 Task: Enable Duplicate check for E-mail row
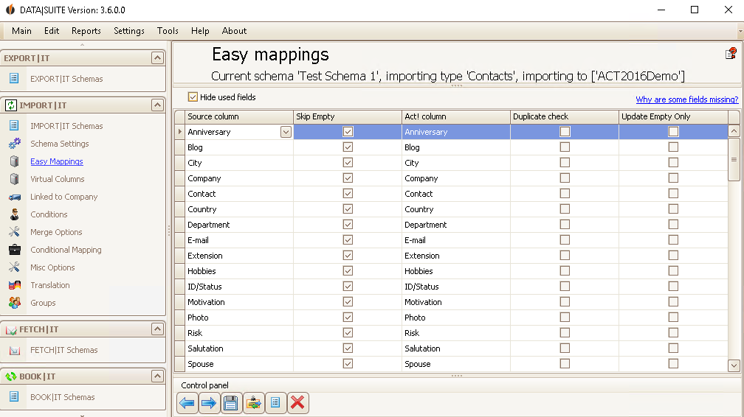(565, 239)
